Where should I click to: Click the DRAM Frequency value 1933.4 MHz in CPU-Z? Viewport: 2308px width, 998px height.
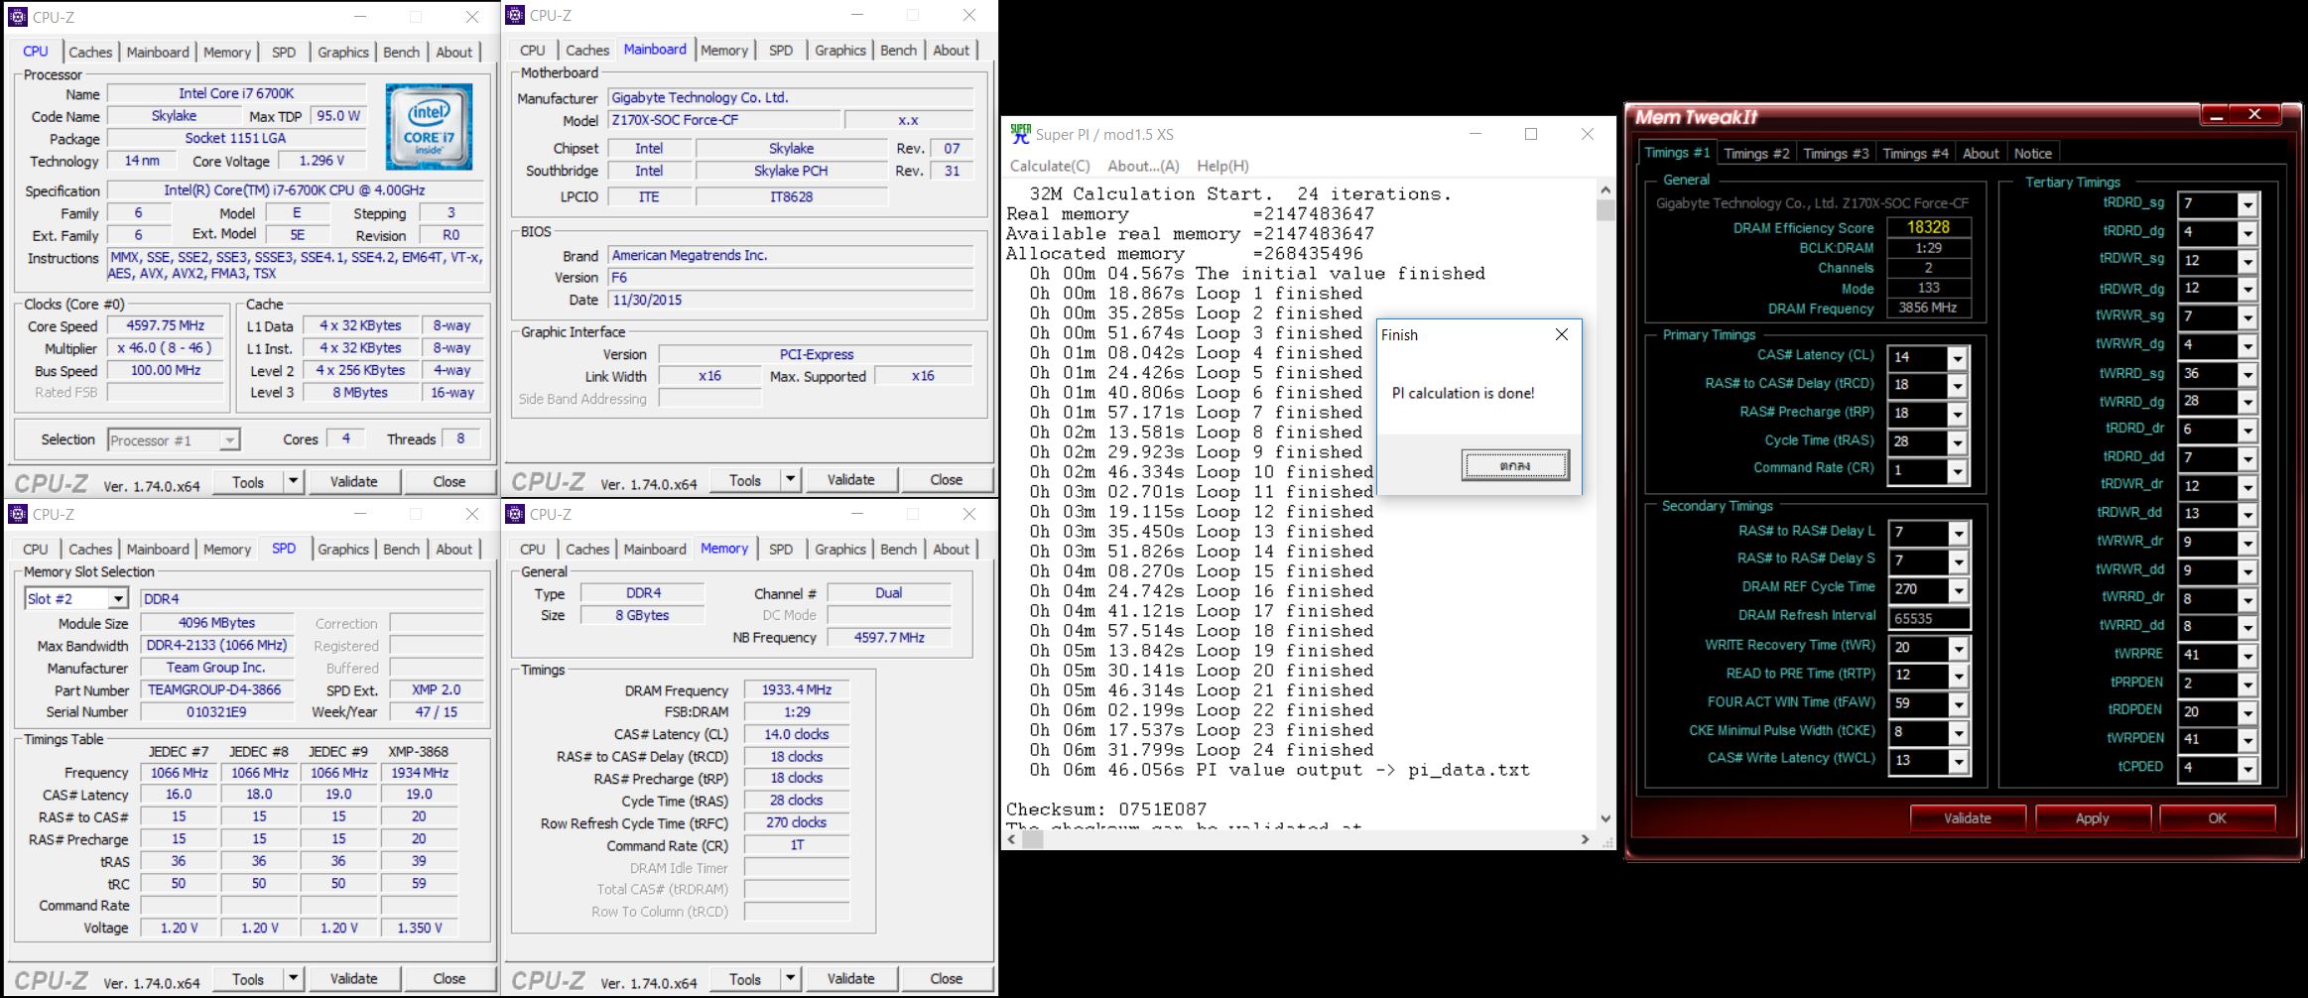(x=796, y=689)
